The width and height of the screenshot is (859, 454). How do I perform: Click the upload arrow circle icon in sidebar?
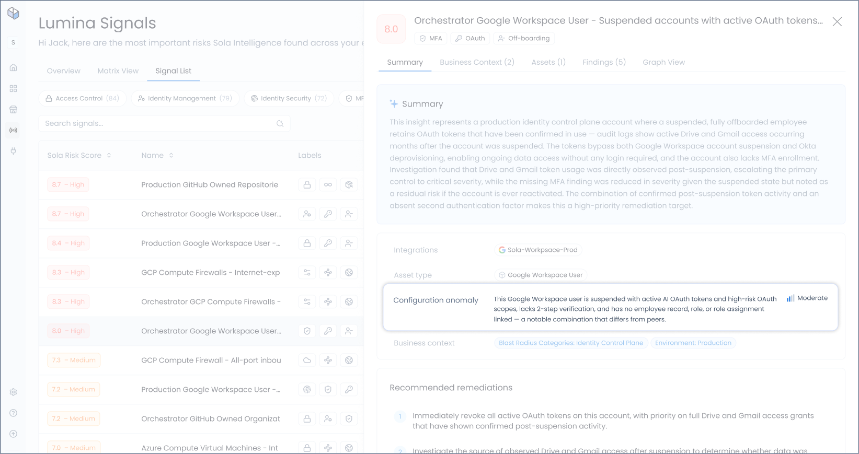(x=14, y=434)
